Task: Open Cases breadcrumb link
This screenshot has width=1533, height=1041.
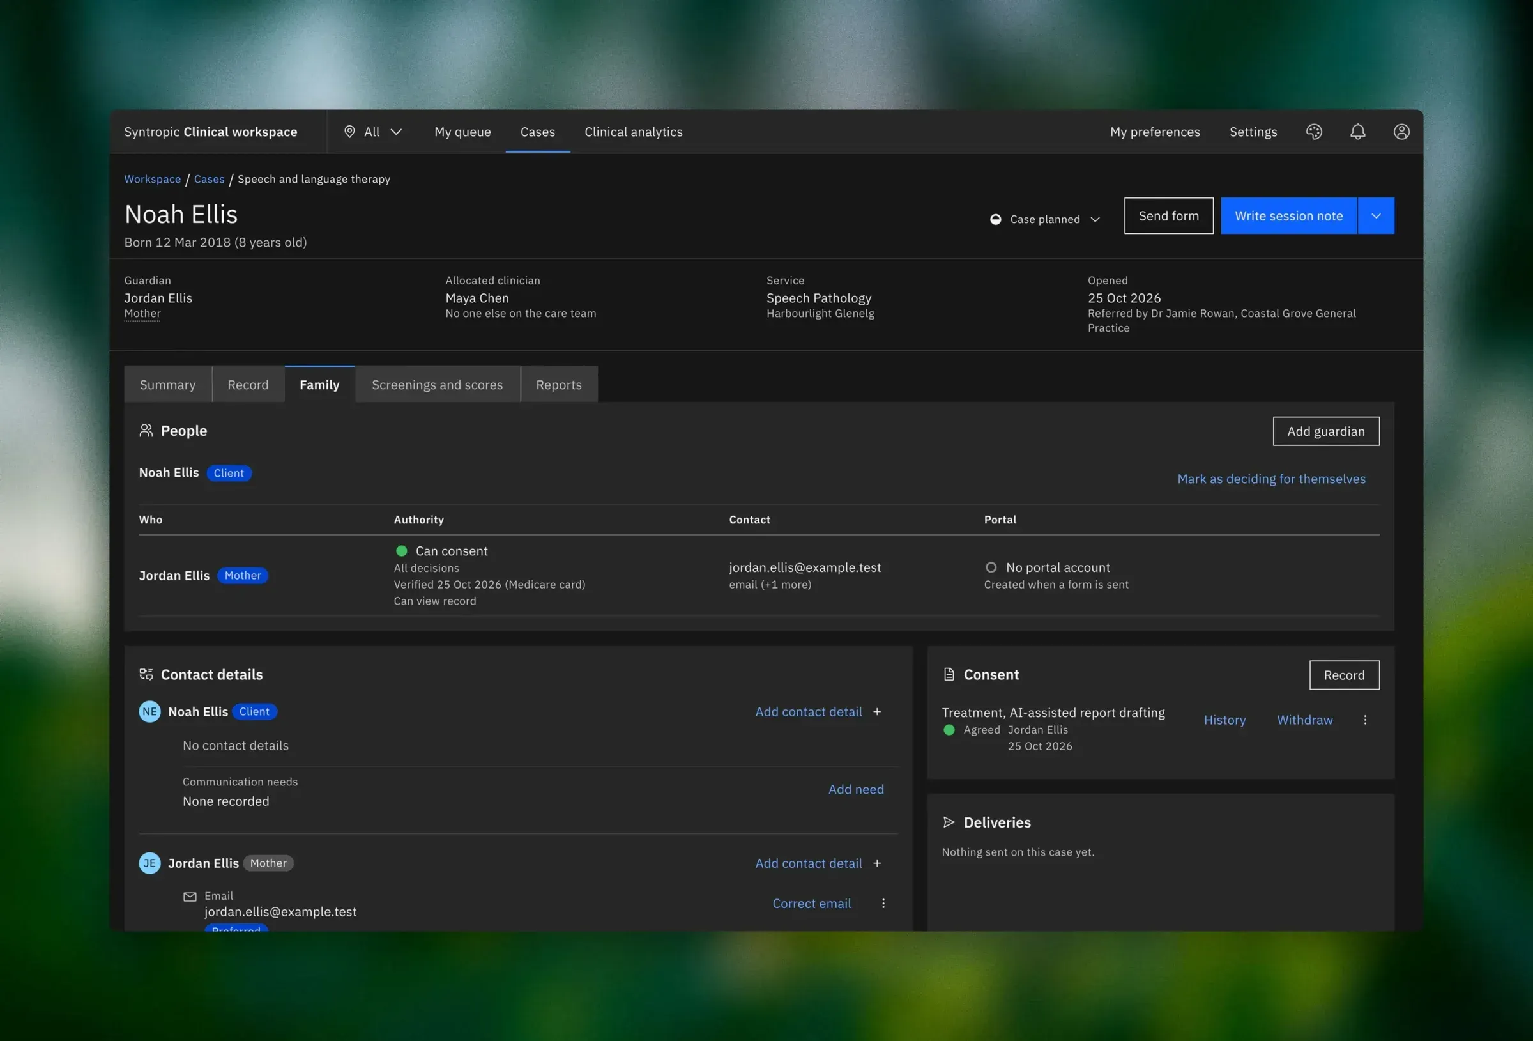Action: (x=209, y=179)
